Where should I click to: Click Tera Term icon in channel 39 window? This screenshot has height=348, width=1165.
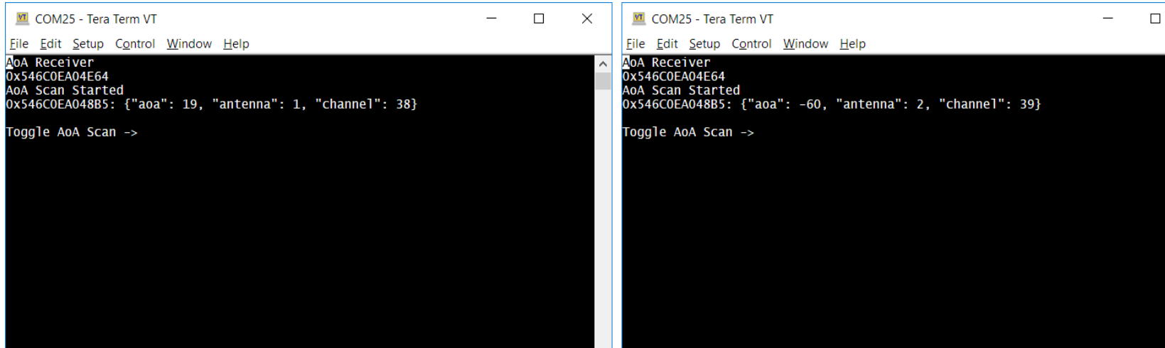click(x=638, y=18)
